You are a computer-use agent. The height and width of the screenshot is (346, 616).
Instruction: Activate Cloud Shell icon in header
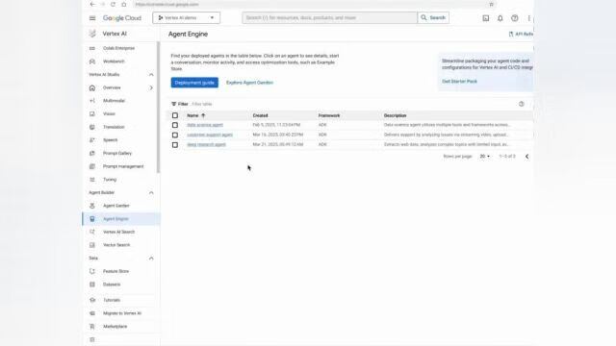(x=486, y=18)
